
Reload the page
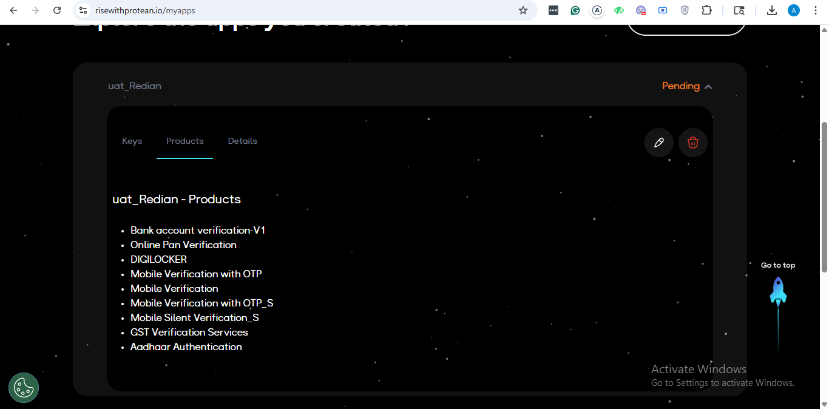tap(57, 10)
